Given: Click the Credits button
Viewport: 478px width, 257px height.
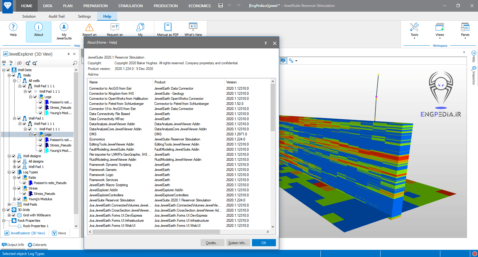Looking at the screenshot, I should click(x=212, y=243).
